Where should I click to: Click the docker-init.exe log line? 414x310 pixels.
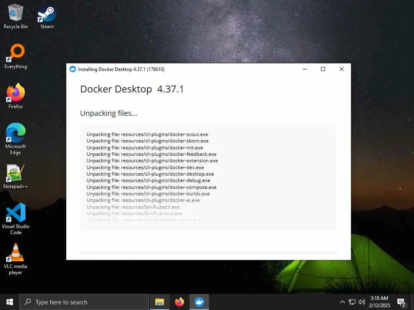click(145, 148)
